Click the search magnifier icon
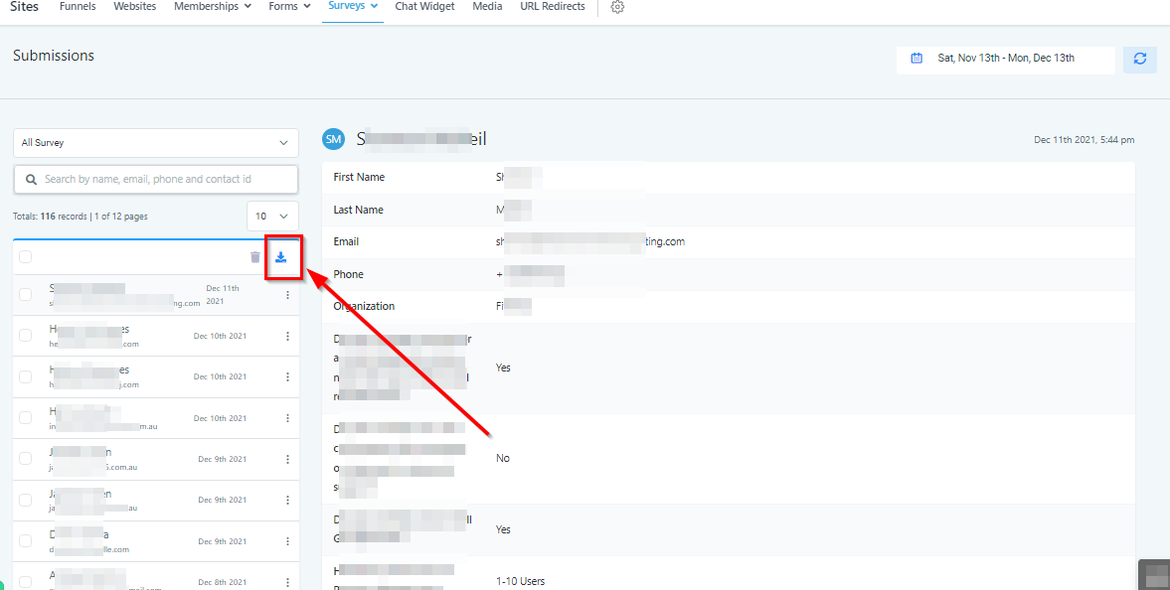 click(32, 179)
